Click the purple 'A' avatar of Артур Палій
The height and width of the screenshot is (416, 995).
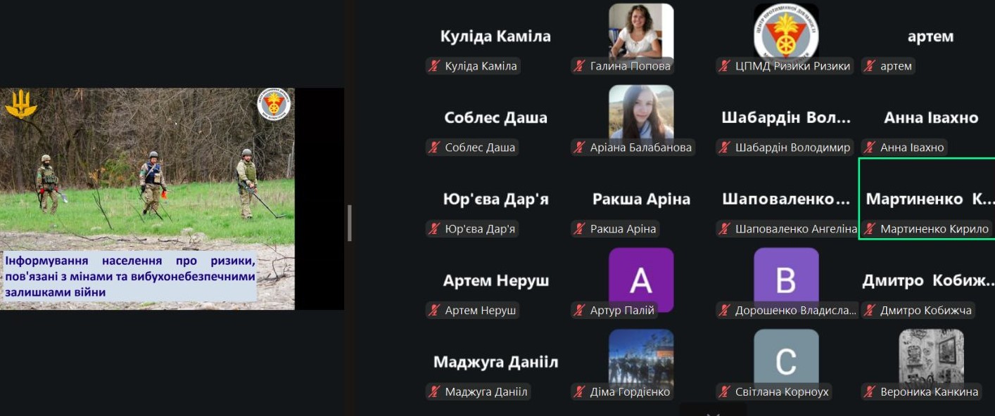click(641, 280)
